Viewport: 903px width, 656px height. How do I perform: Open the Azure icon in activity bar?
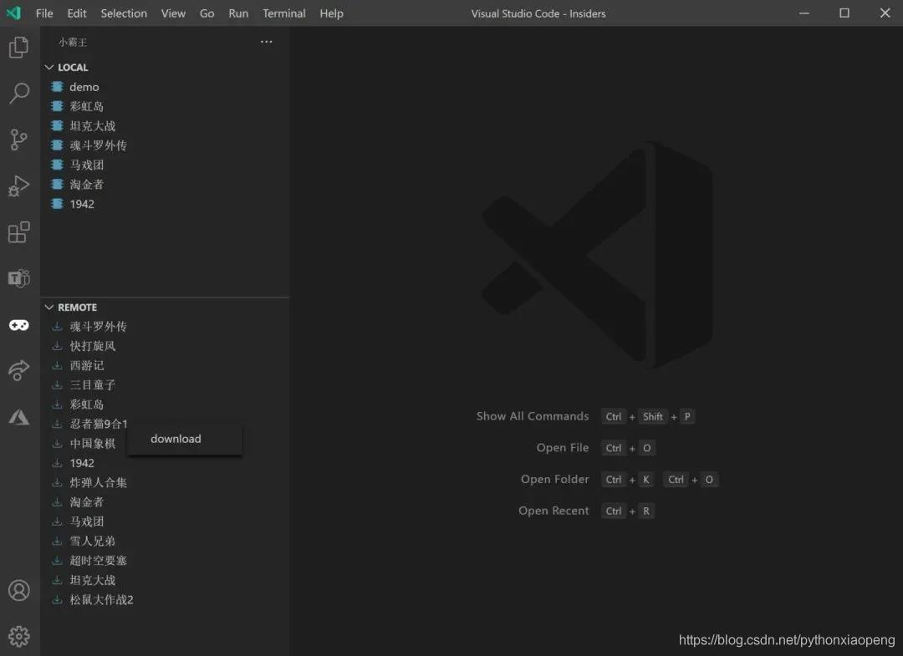[x=19, y=417]
